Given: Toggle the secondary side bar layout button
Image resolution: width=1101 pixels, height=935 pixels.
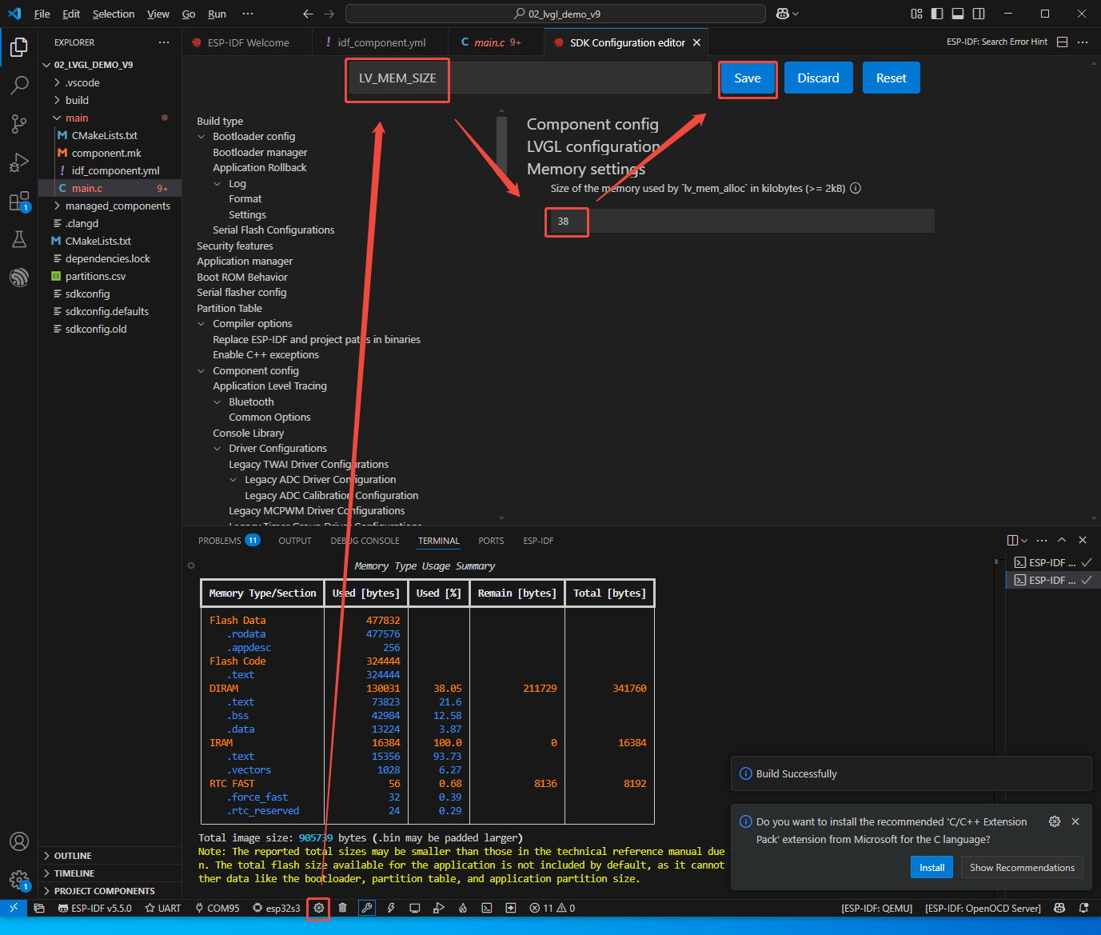Looking at the screenshot, I should [979, 14].
